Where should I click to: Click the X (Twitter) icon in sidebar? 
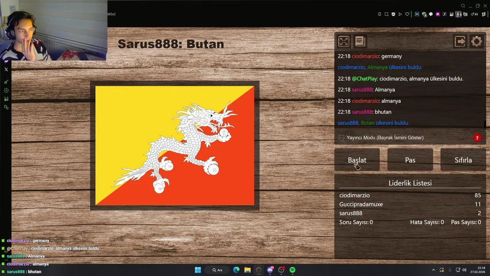[x=6, y=69]
